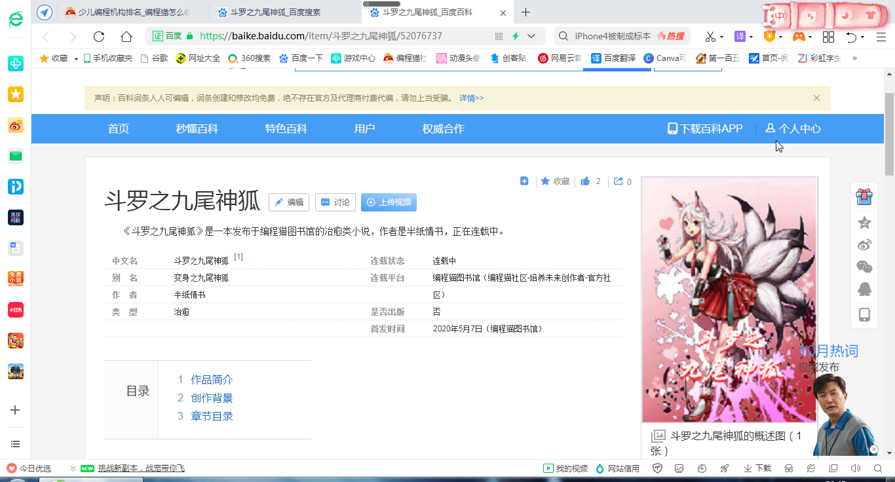Open 个人中心
Image resolution: width=895 pixels, height=482 pixels.
793,129
